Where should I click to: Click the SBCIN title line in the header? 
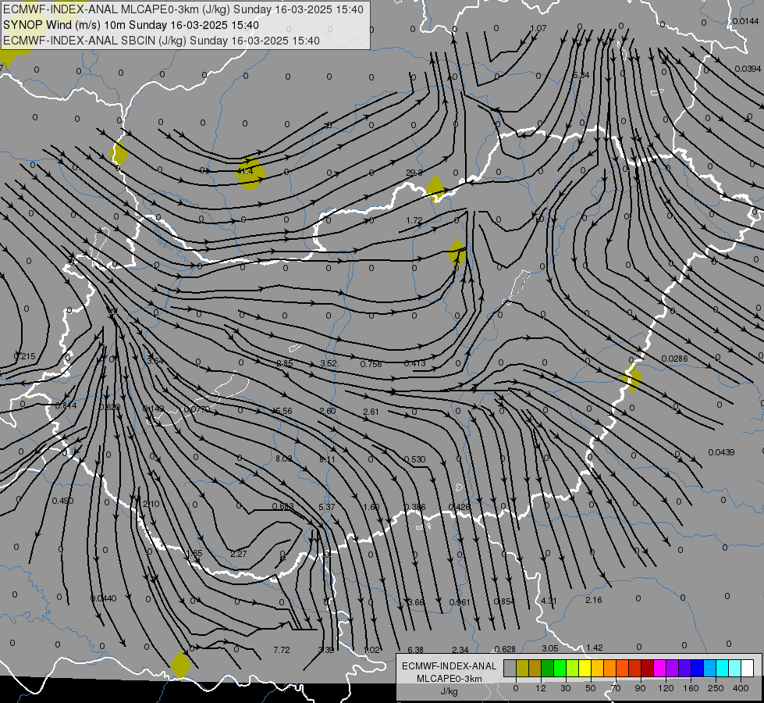[x=162, y=41]
